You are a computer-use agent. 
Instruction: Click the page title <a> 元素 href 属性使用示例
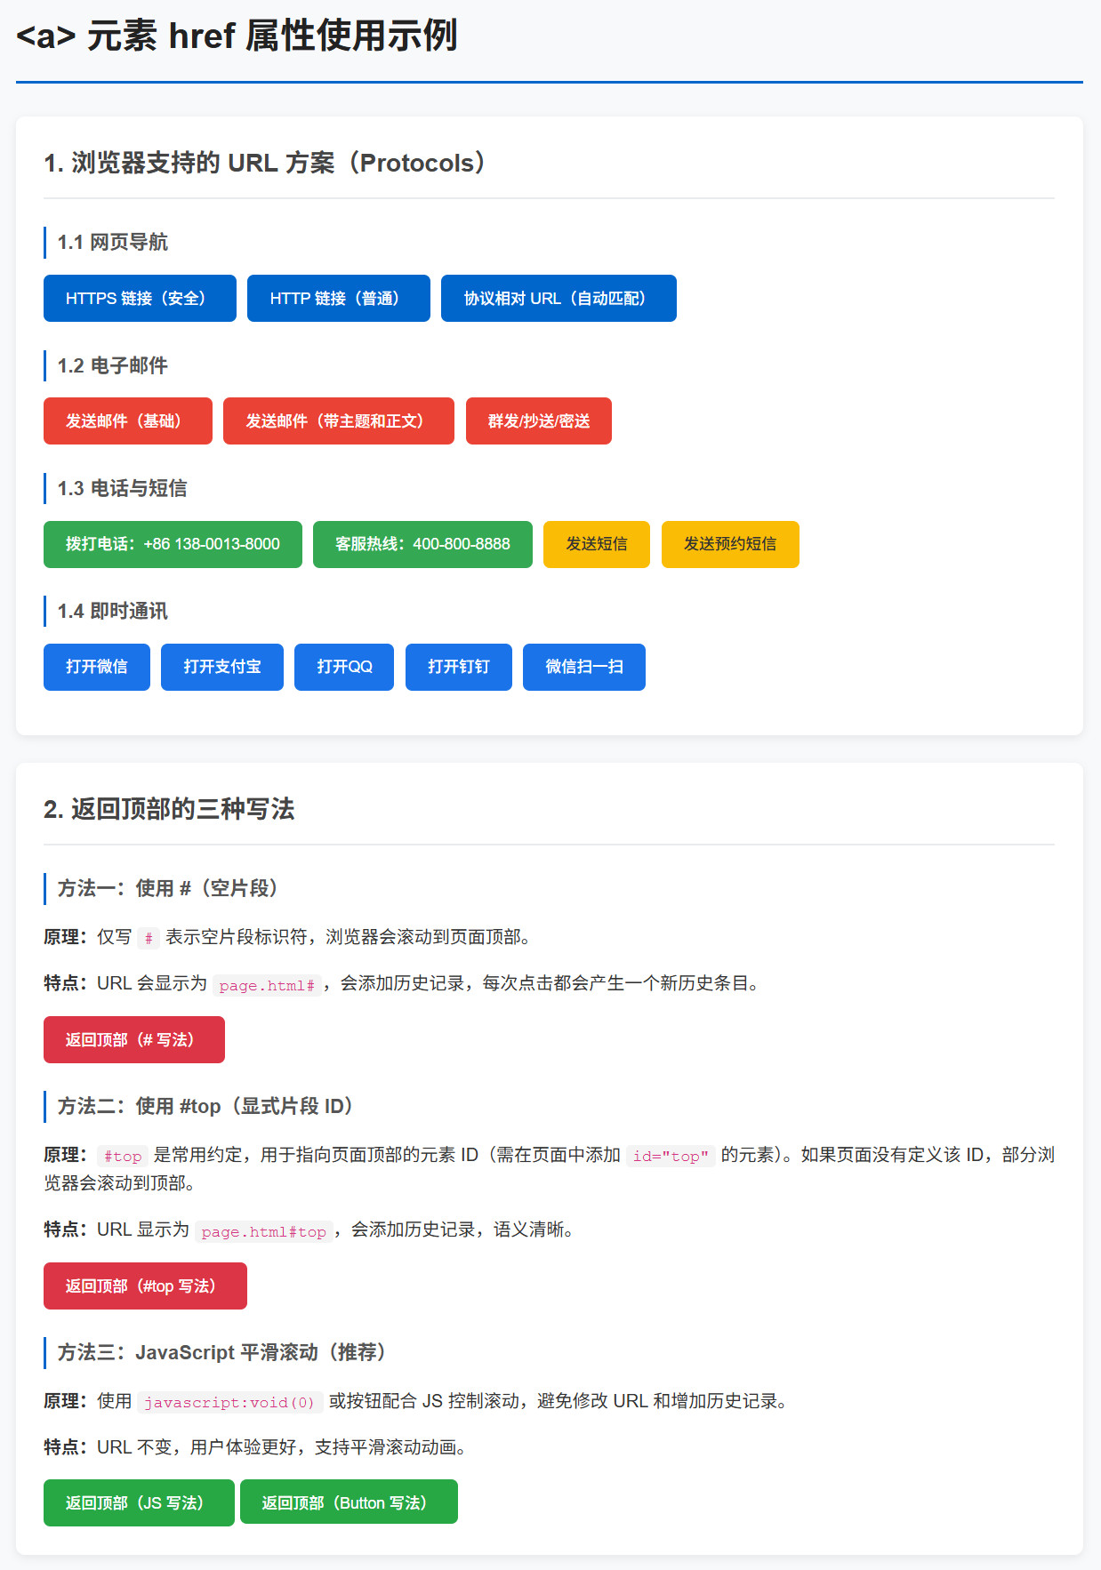point(237,36)
